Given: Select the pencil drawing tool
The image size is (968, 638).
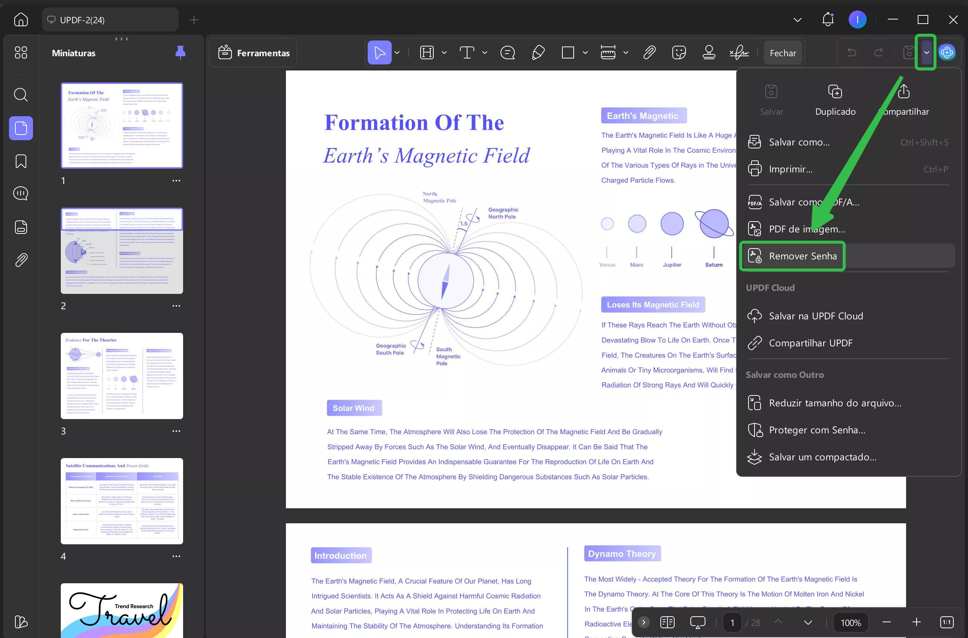Looking at the screenshot, I should (x=538, y=52).
